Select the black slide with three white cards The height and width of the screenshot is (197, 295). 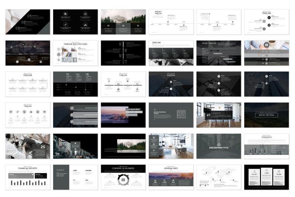267,177
